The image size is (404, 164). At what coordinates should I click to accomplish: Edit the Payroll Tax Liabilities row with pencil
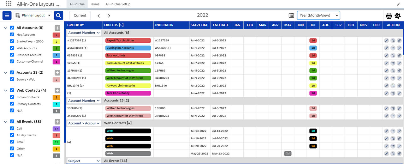387,40
